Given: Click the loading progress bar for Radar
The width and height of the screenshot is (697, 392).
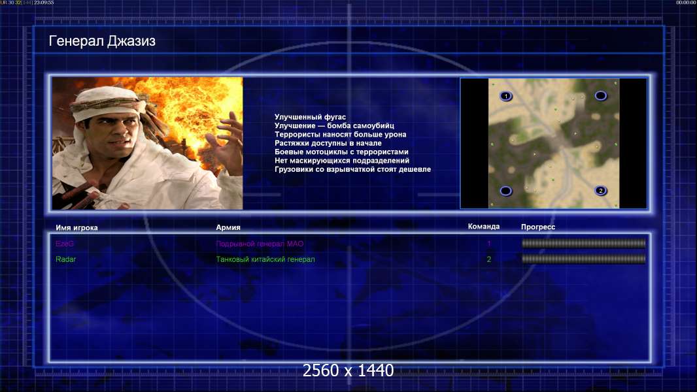Looking at the screenshot, I should tap(583, 259).
